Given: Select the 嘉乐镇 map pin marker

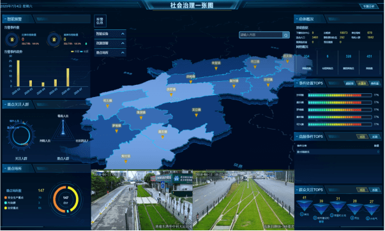Looking at the screenshot, I should click(163, 137).
